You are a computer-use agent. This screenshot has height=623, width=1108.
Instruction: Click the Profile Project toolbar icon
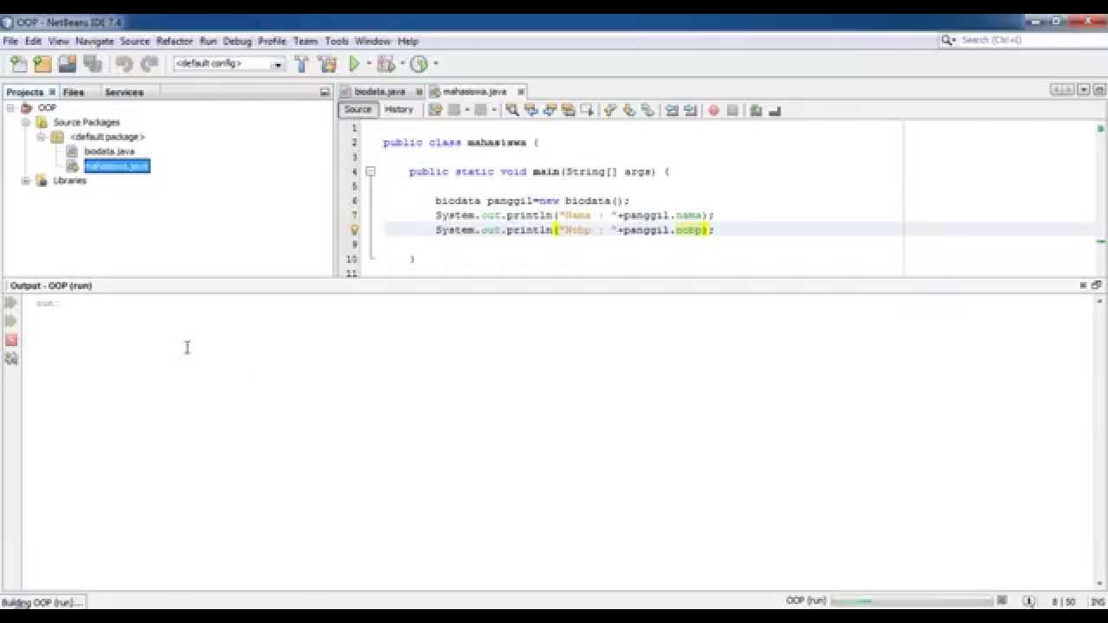tap(420, 63)
